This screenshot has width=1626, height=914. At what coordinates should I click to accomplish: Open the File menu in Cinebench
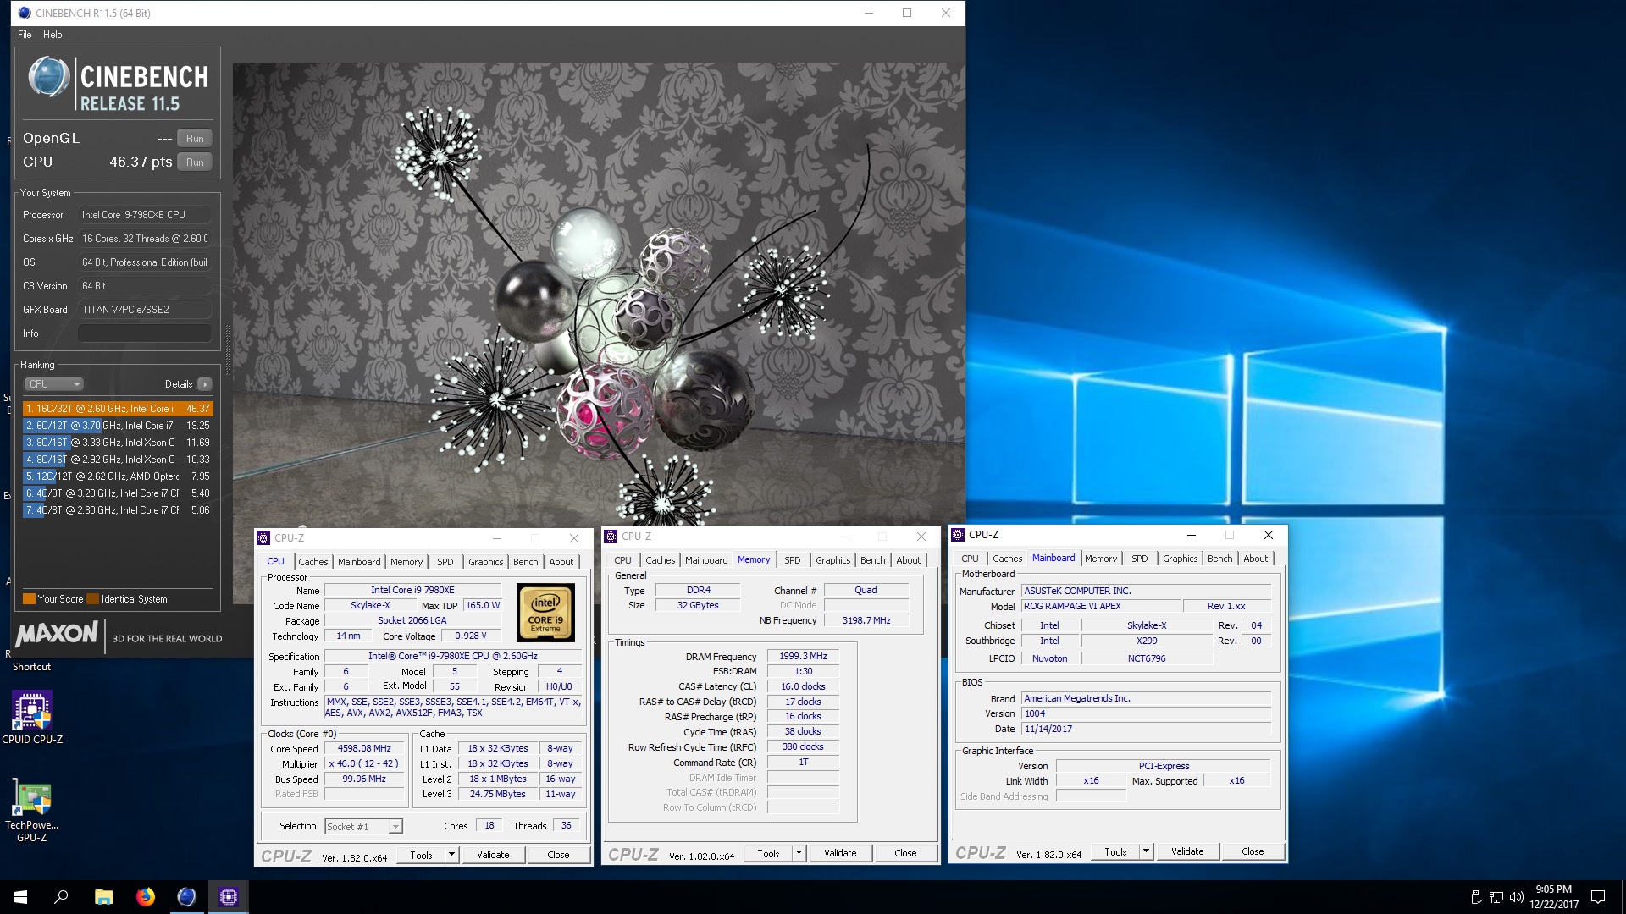pyautogui.click(x=25, y=35)
